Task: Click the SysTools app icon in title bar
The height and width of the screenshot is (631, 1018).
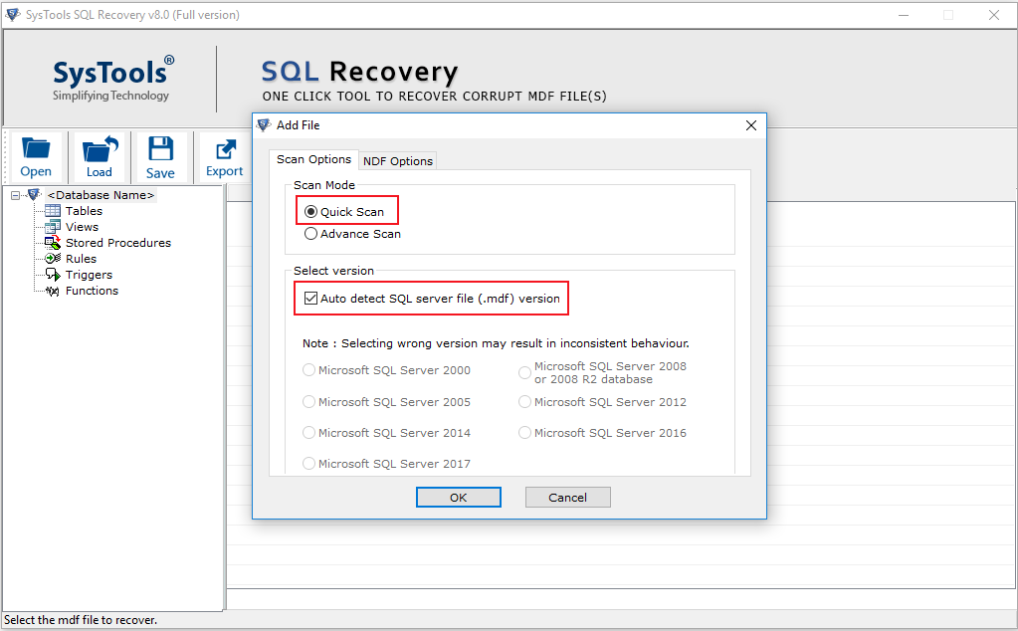Action: coord(12,14)
